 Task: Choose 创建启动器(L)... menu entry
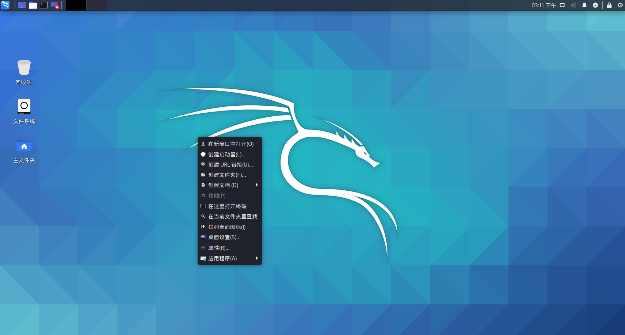click(x=230, y=155)
